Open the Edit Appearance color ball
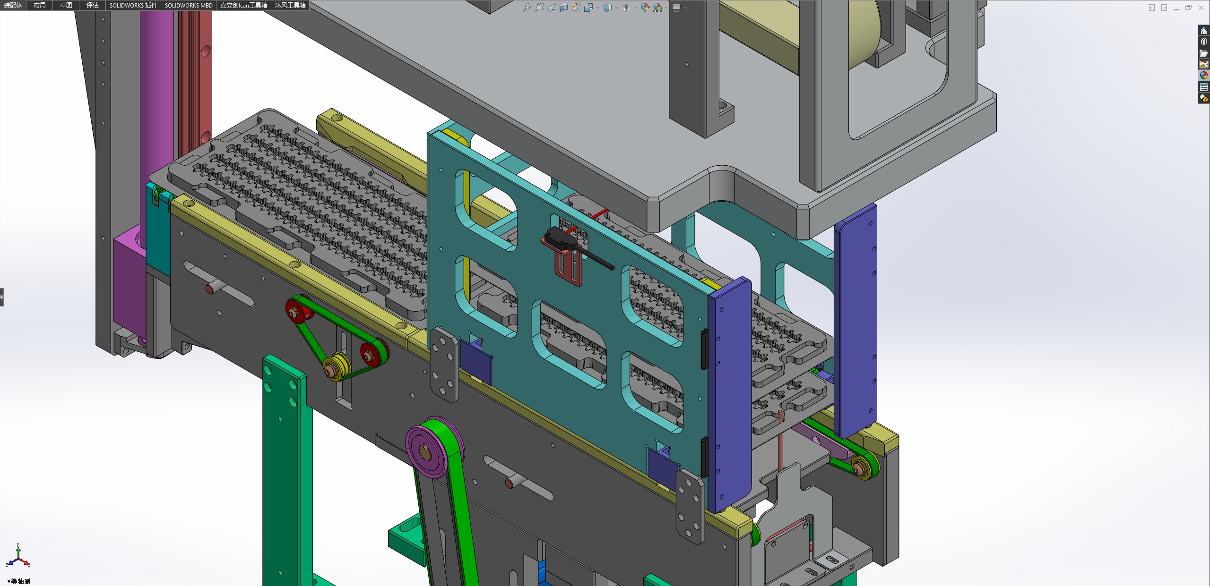The height and width of the screenshot is (586, 1210). coord(645,8)
